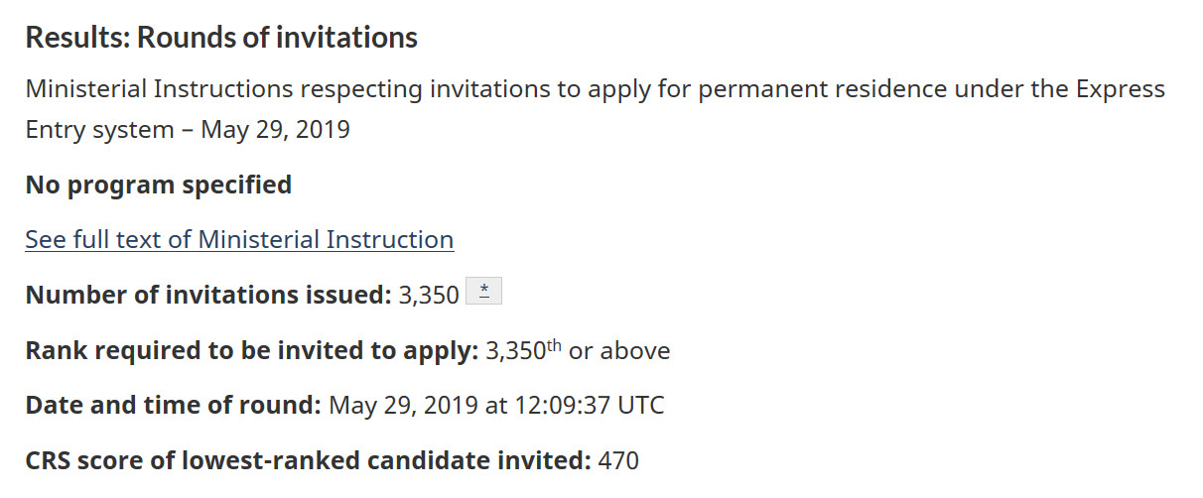Screen dimensions: 1203x498
Task: Click the 'May 29, 2019 at 12:09:37' value
Action: (x=468, y=405)
